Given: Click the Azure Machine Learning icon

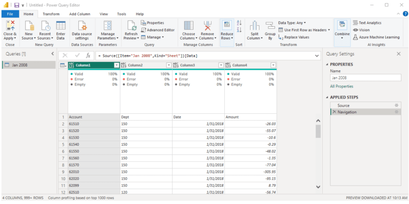Looking at the screenshot, I should coord(355,37).
